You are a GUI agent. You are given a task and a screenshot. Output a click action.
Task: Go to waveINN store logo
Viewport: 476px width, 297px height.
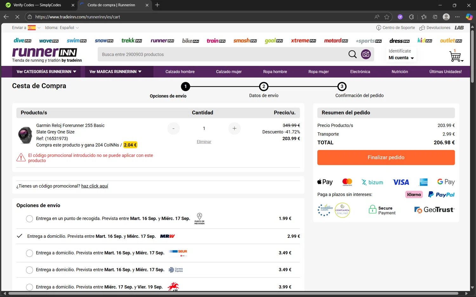click(x=49, y=41)
